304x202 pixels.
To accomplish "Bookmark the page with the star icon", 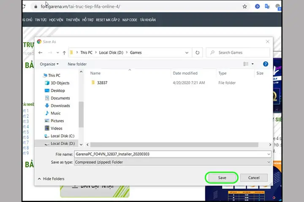I will pyautogui.click(x=244, y=7).
